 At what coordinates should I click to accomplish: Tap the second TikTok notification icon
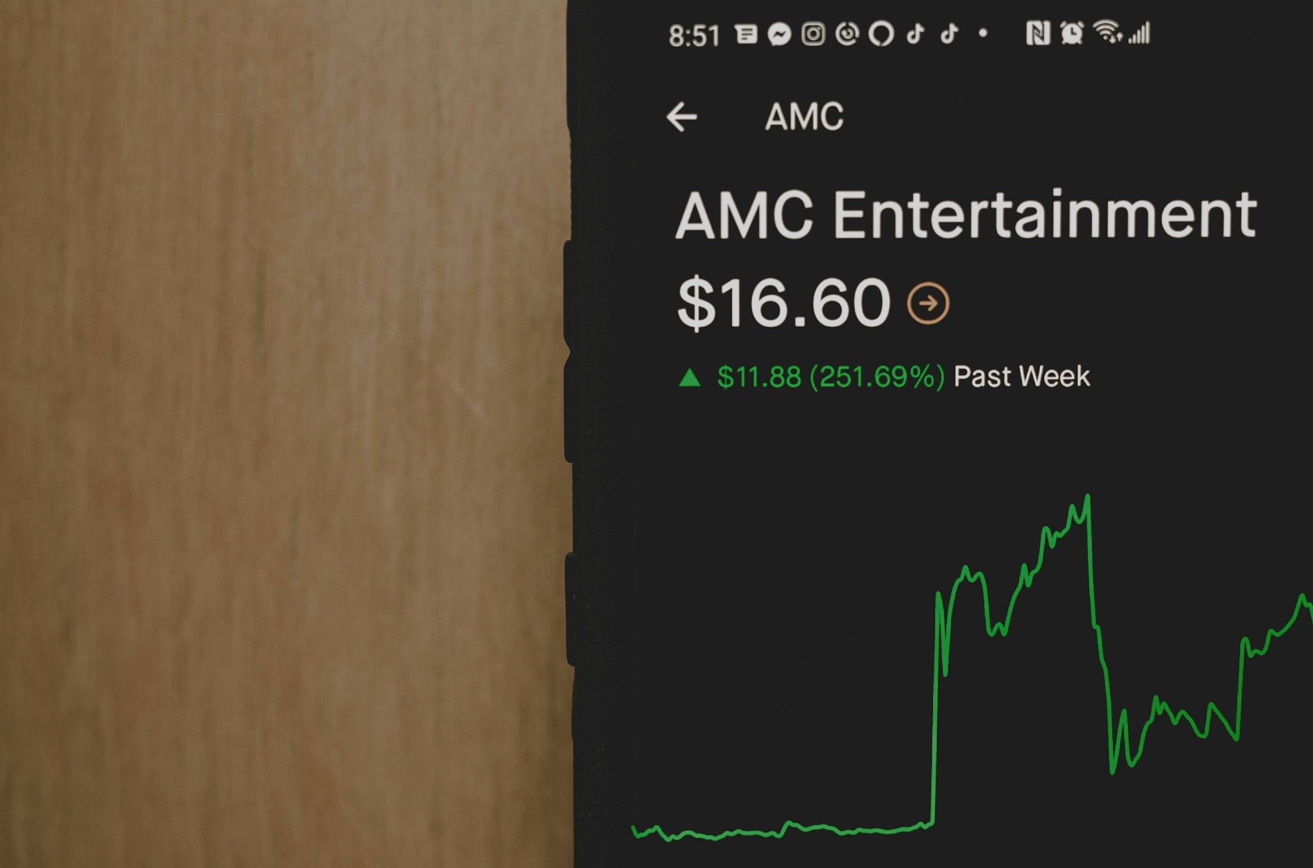pyautogui.click(x=949, y=34)
